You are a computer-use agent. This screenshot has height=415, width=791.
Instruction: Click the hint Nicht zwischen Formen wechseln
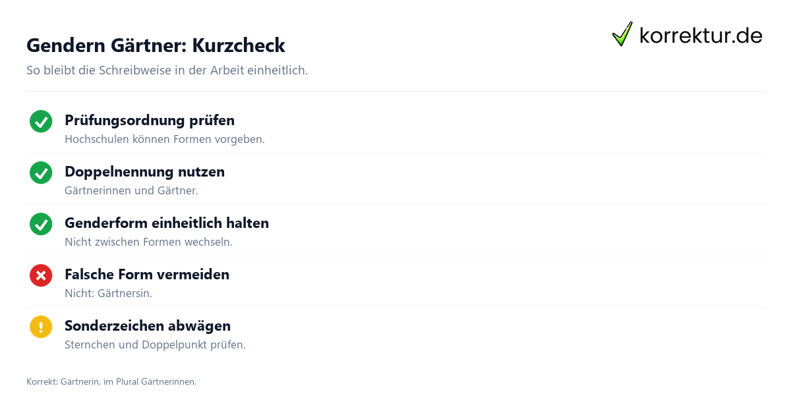point(148,242)
